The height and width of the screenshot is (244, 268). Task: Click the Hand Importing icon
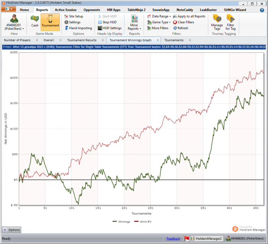pyautogui.click(x=66, y=28)
